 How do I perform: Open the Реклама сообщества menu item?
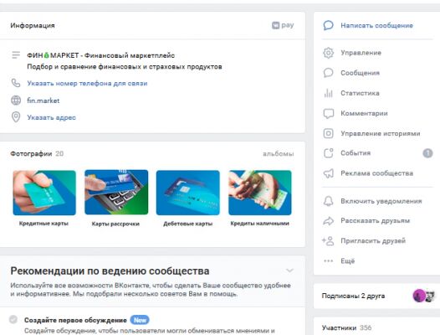377,173
